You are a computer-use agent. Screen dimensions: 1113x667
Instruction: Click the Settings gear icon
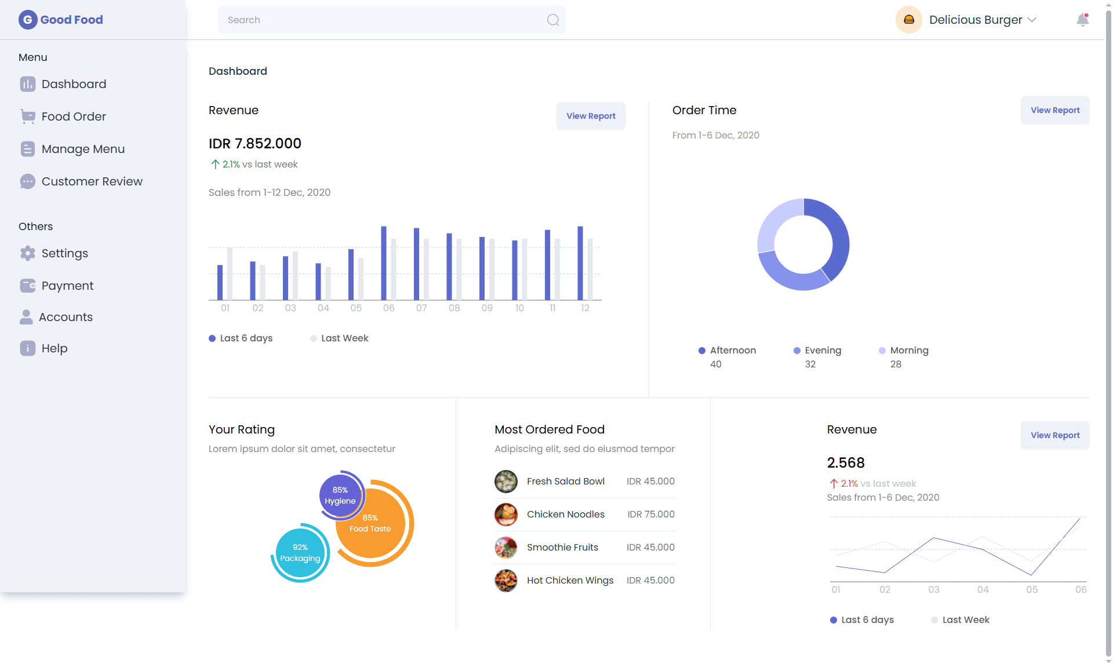(x=28, y=253)
